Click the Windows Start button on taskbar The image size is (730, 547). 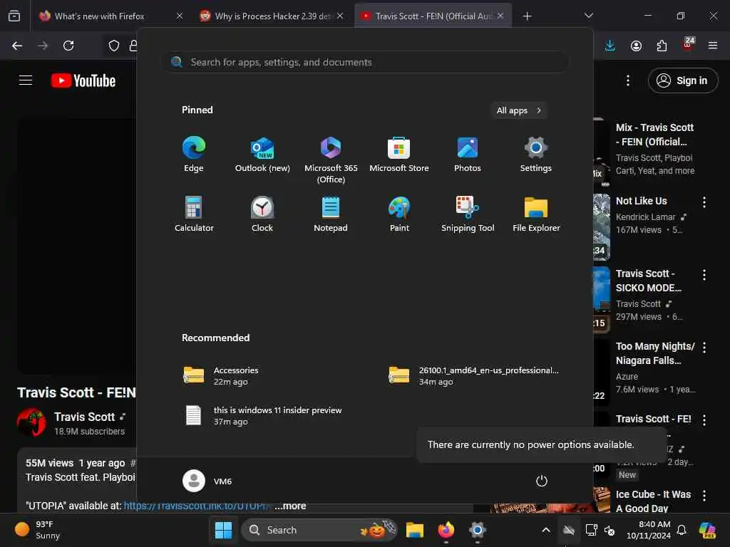coord(223,530)
